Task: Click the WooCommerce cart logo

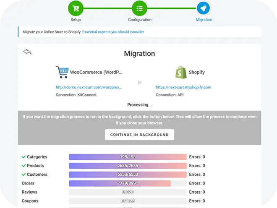Action: (62, 72)
